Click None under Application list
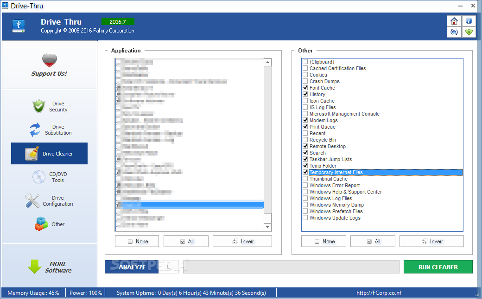Screen dimensions: 482x299 [x=137, y=241]
